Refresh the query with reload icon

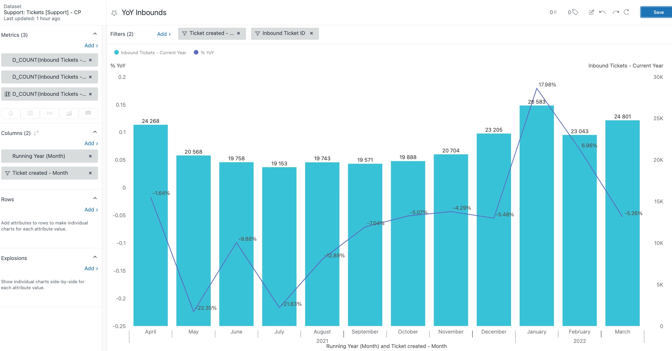click(x=626, y=12)
